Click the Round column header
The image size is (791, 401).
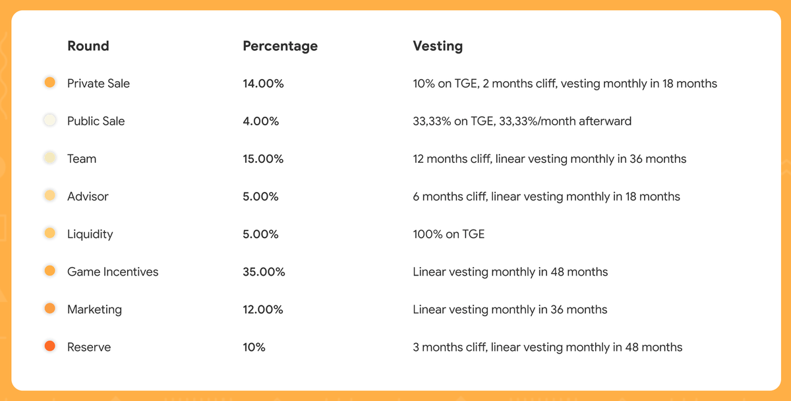point(88,46)
